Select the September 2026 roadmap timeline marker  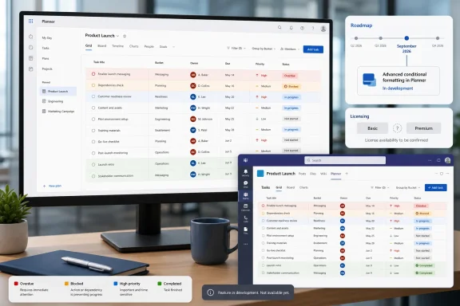coord(406,38)
